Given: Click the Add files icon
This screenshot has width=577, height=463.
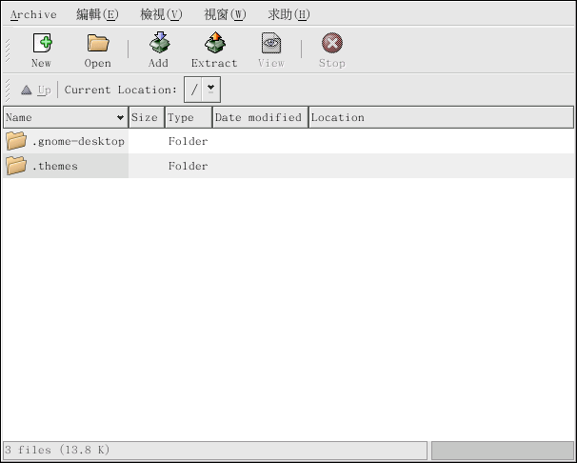Looking at the screenshot, I should 158,44.
